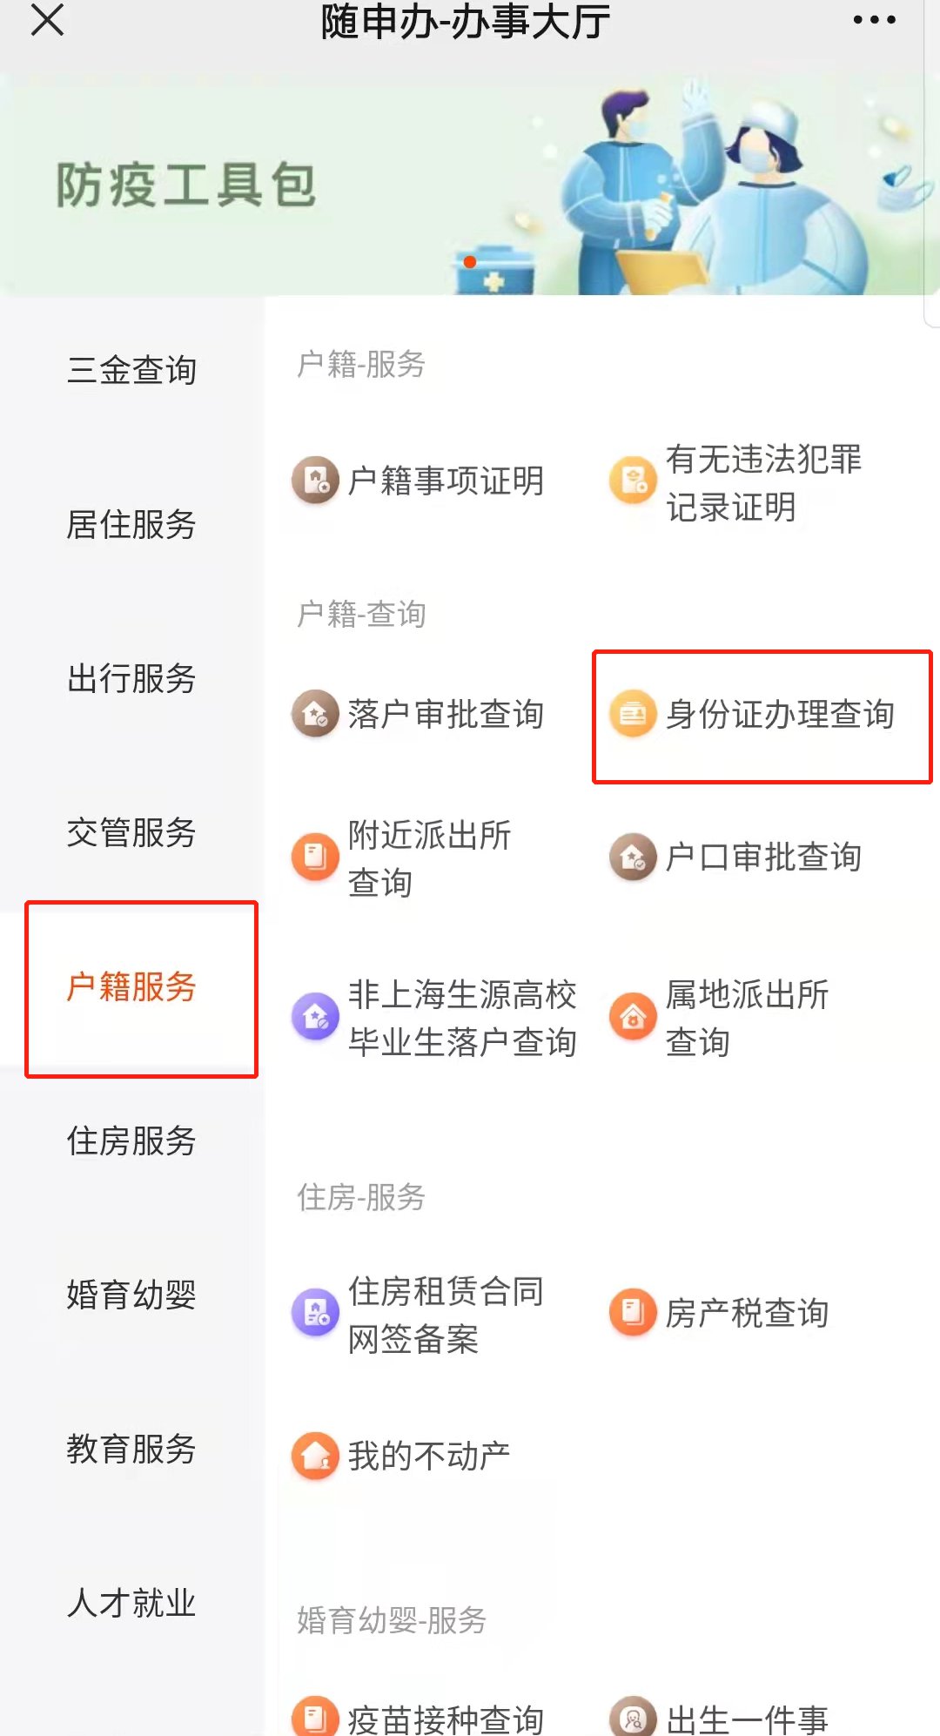940x1736 pixels.
Task: Go to the 交管服务 sidebar tab
Action: pos(131,832)
